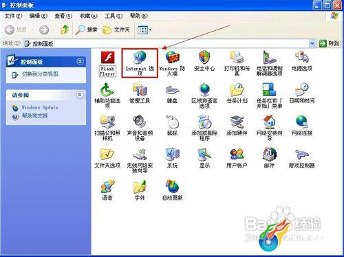The height and width of the screenshot is (257, 344).
Task: Open the Flash Player icon
Action: click(107, 64)
